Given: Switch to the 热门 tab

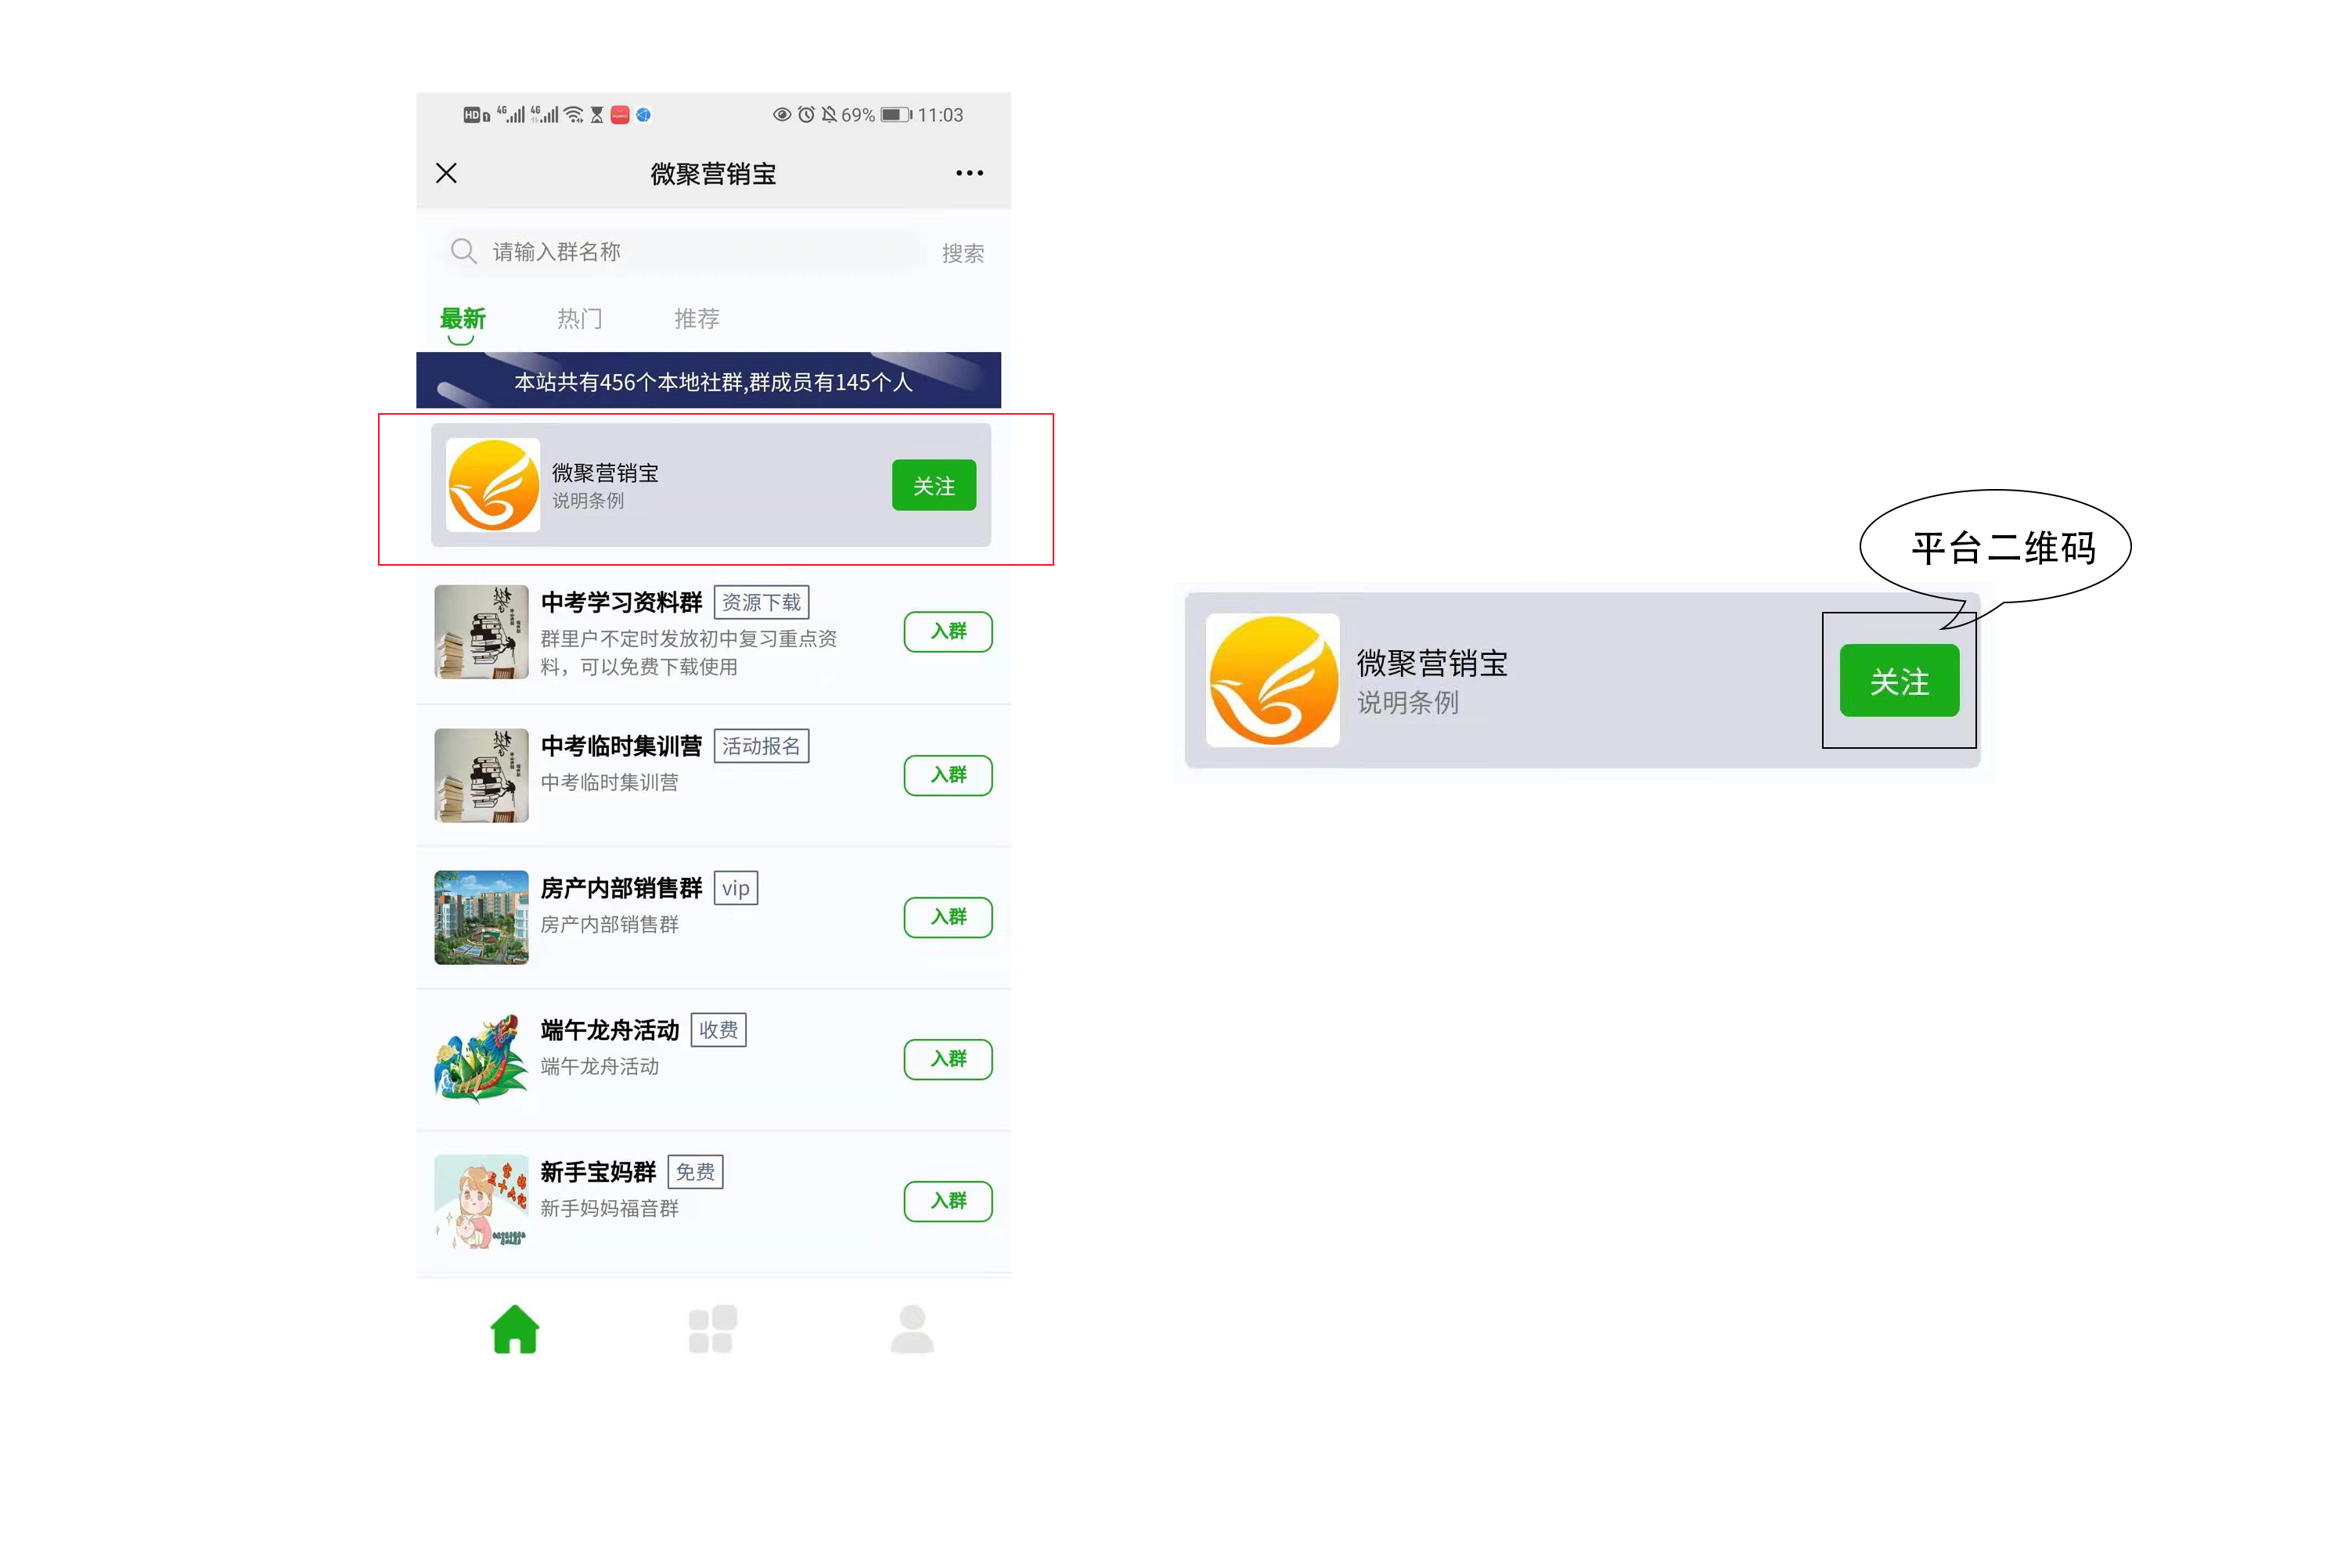Looking at the screenshot, I should [580, 319].
